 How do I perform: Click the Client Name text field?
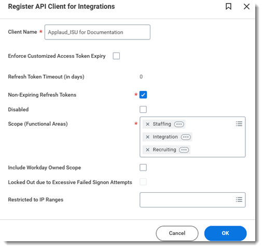[x=98, y=32]
